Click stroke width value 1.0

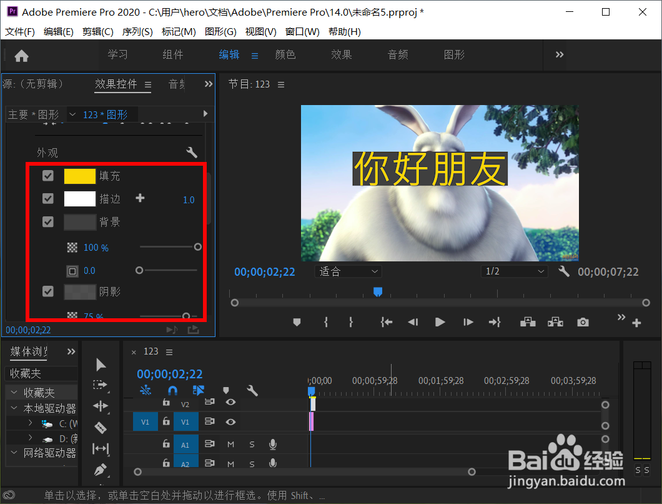[x=189, y=199]
